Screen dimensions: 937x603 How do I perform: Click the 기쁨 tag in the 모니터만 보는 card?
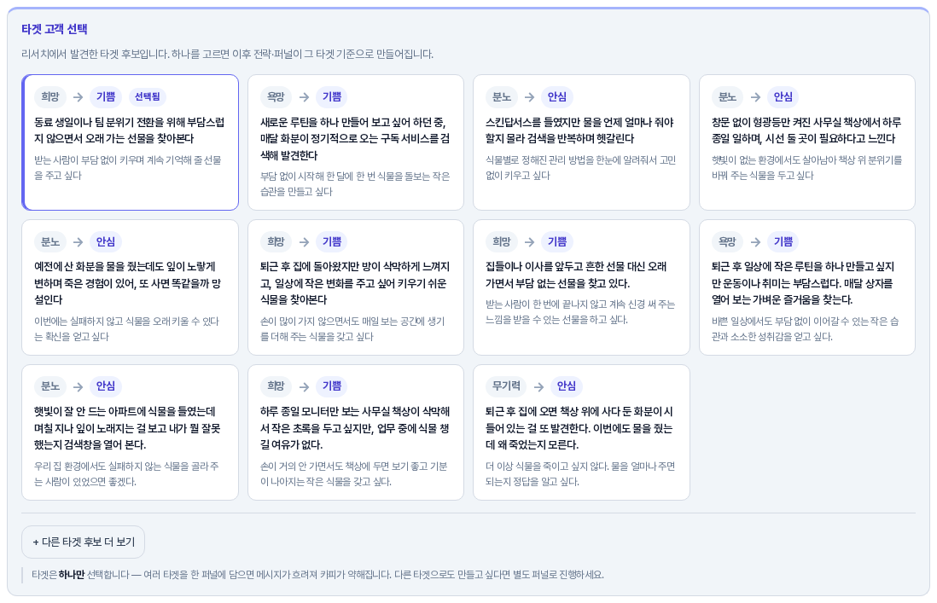pyautogui.click(x=332, y=386)
